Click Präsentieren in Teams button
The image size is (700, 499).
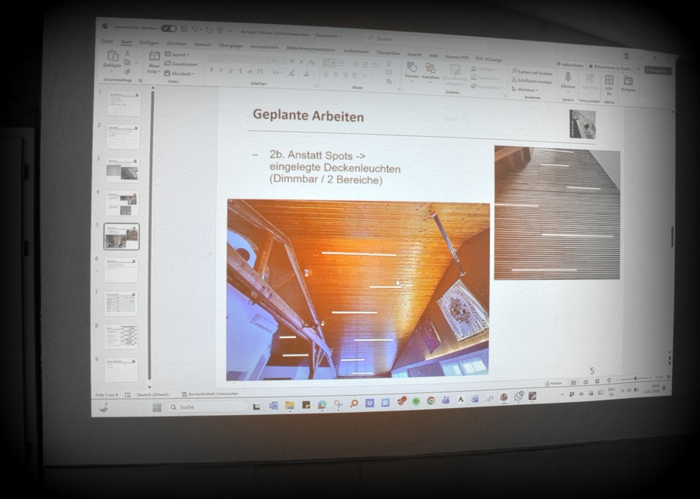609,67
